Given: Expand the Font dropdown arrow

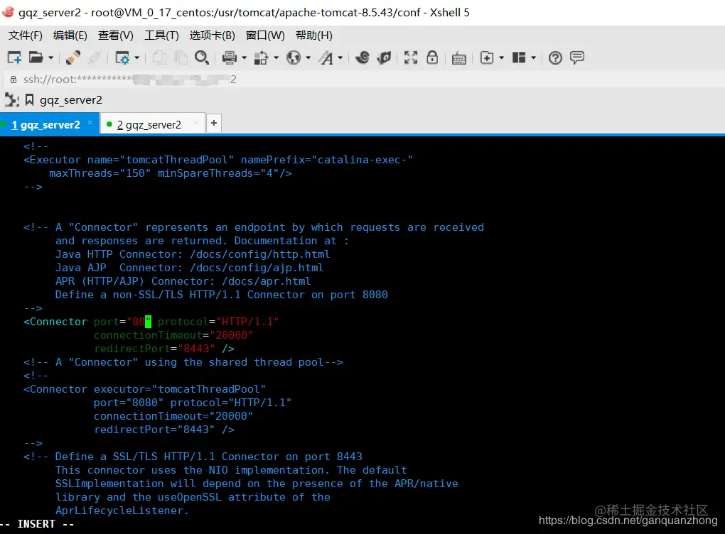Looking at the screenshot, I should click(x=340, y=58).
